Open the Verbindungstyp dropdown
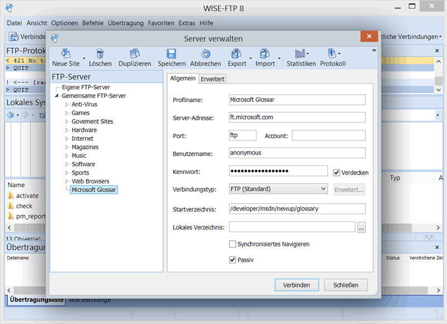 pyautogui.click(x=278, y=189)
